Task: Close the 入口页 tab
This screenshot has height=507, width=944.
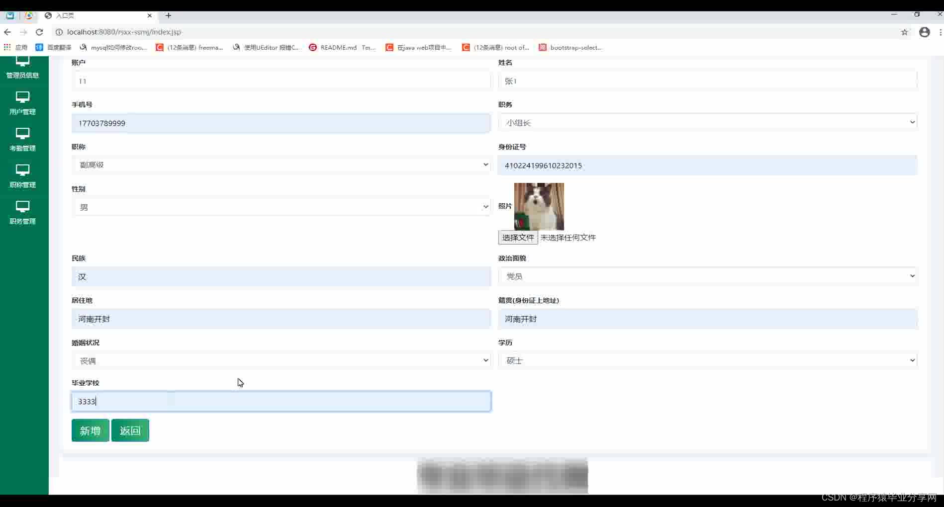Action: [x=150, y=15]
